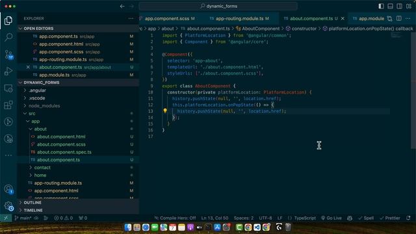
Task: Click the dynamic_forms command center search
Action: (x=218, y=6)
